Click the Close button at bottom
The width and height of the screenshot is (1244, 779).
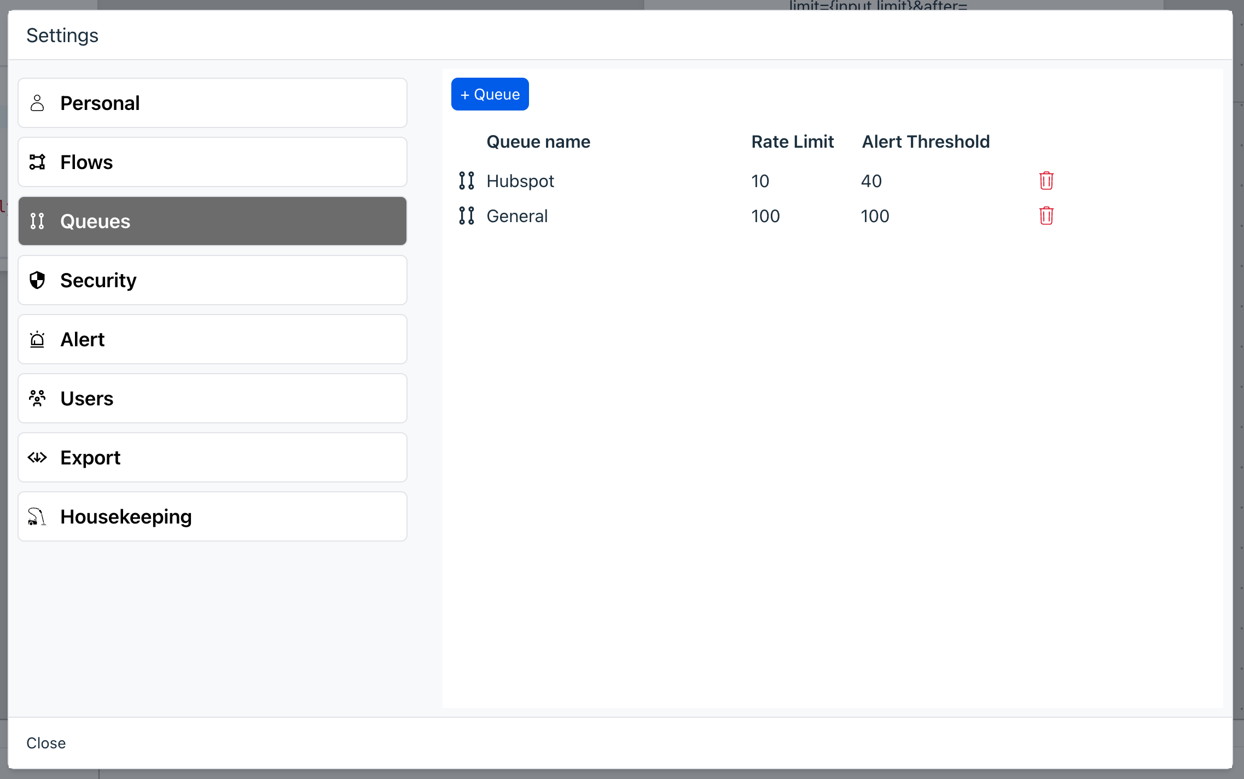tap(46, 742)
